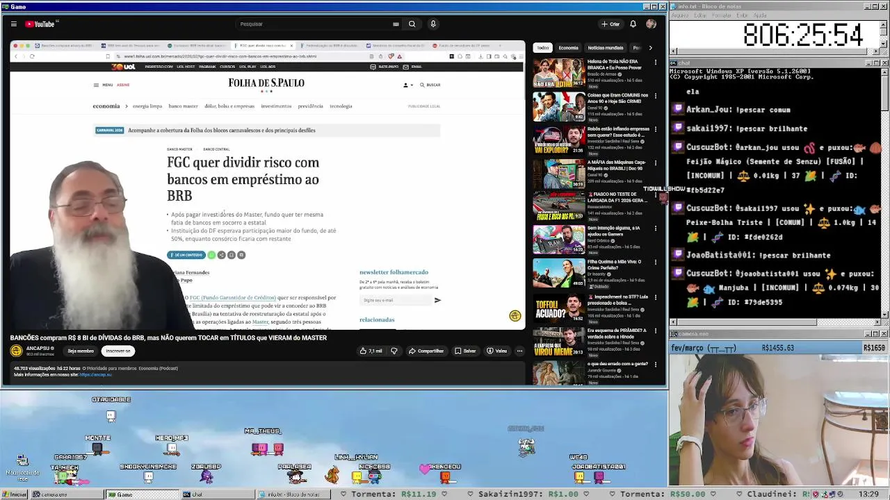Open the TOFFOLI ACUADO video thumbnail
Screen dimensions: 890x500
pos(559,307)
